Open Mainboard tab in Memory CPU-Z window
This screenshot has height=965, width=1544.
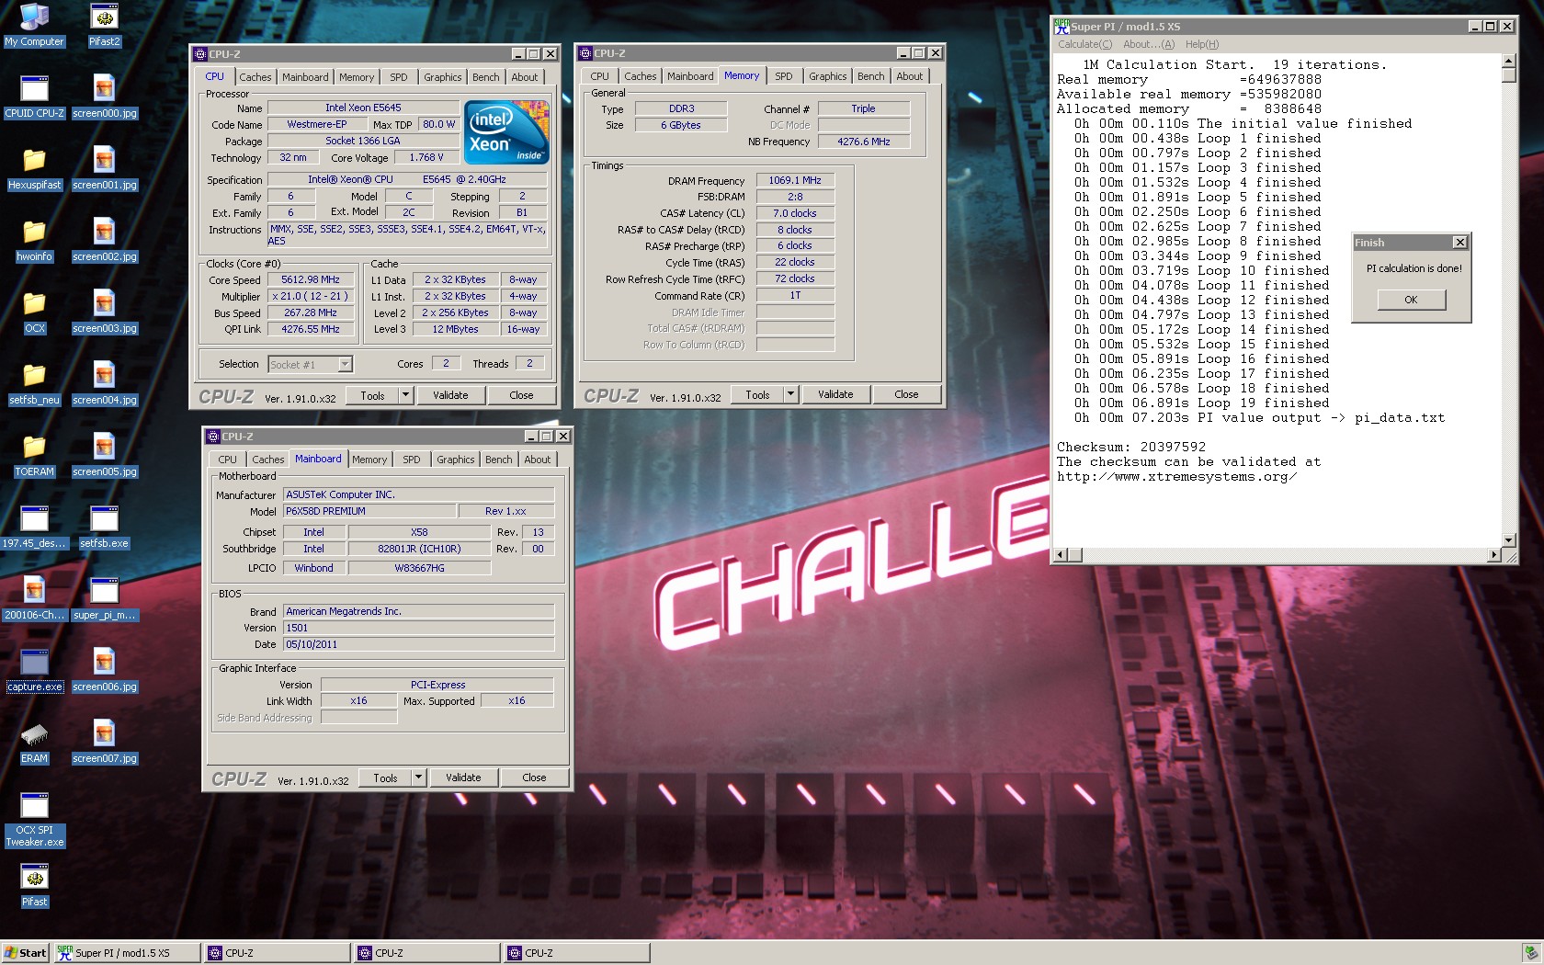(x=690, y=76)
